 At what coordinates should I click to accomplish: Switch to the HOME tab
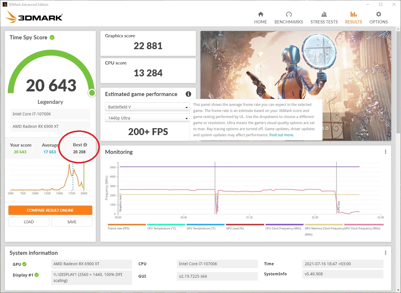pos(261,18)
